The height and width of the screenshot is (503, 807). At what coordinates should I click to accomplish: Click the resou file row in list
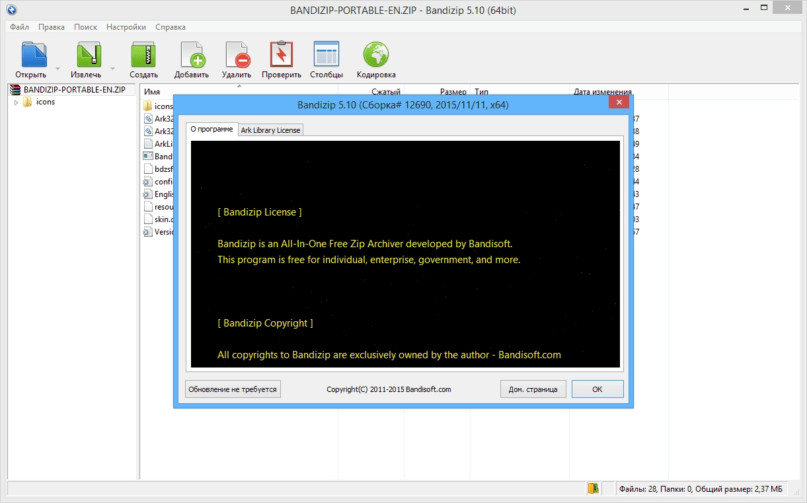[158, 206]
